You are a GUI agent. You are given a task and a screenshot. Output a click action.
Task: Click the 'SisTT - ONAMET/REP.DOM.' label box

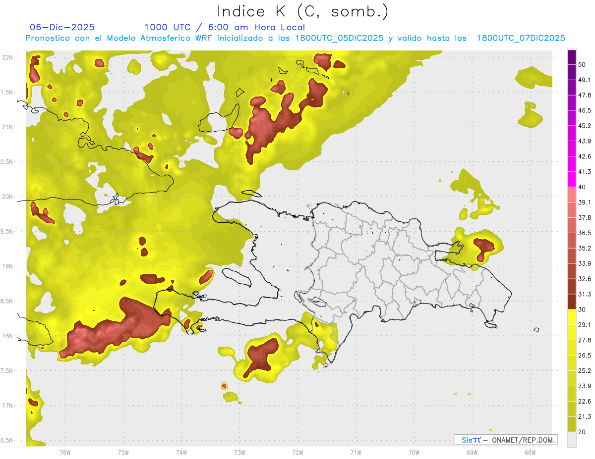[x=506, y=440]
